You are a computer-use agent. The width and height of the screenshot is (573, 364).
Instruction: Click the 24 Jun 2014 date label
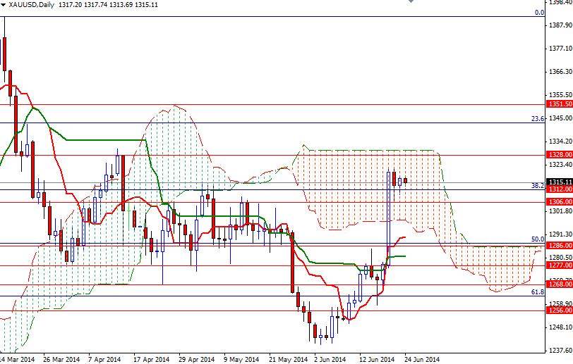(x=422, y=360)
